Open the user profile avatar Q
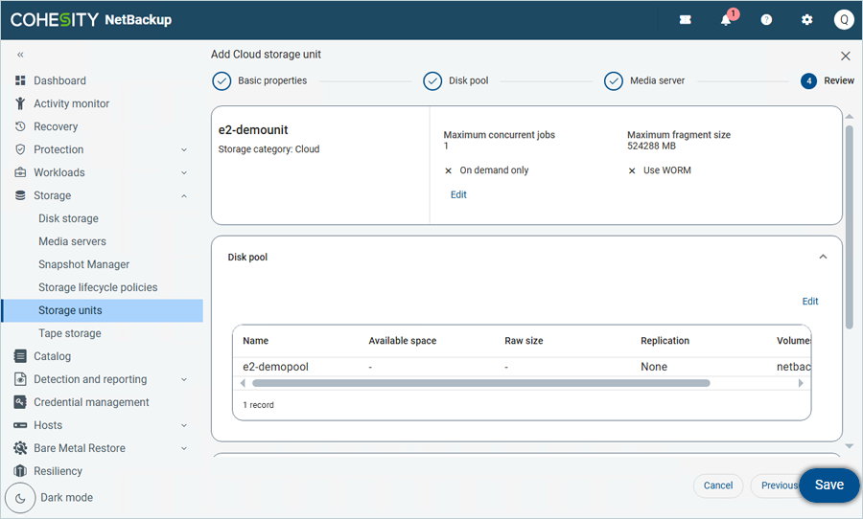The image size is (863, 519). point(843,20)
